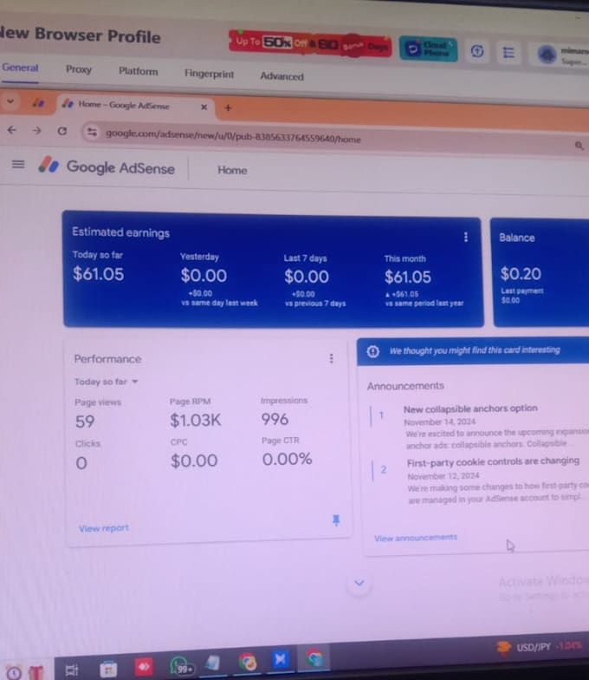This screenshot has width=589, height=680.
Task: Open the tab search dropdown arrow
Action: (x=10, y=101)
